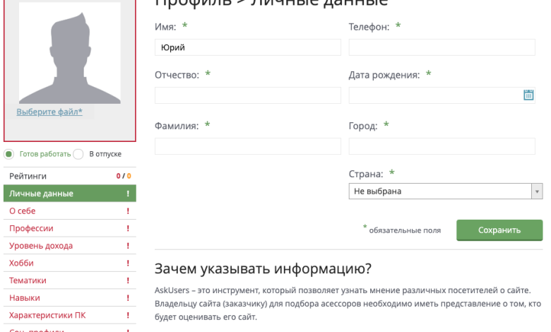Go to the 'О себе' section
Viewport: 551px width, 332px height.
22,211
